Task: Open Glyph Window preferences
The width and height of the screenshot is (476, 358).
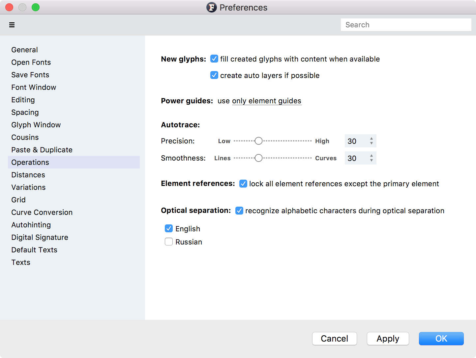Action: (x=74, y=125)
